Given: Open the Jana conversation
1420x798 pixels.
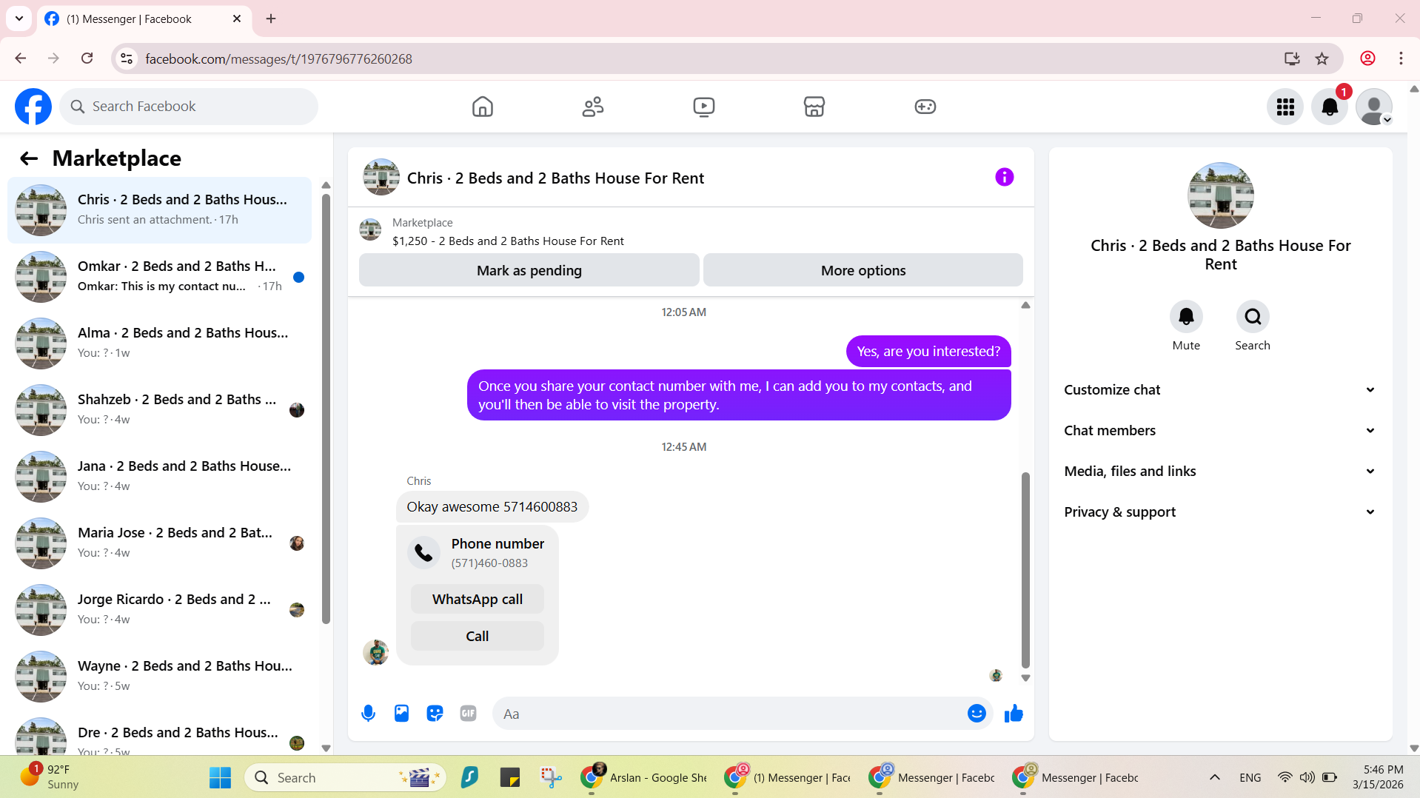Looking at the screenshot, I should click(x=159, y=477).
